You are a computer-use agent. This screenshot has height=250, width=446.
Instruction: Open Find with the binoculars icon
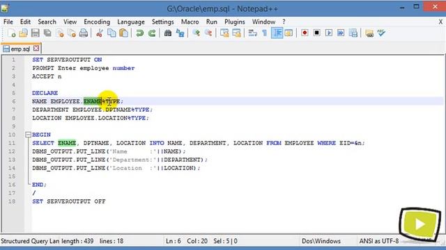[168, 33]
